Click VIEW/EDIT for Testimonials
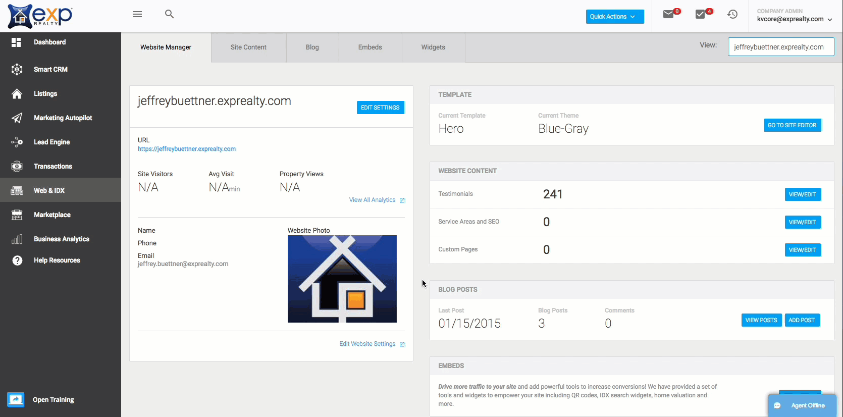 802,194
